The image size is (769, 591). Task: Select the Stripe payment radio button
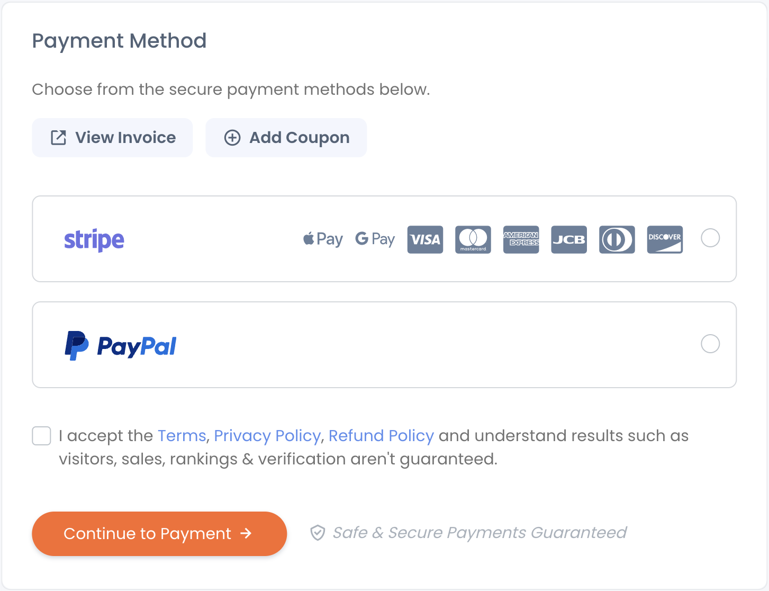710,238
